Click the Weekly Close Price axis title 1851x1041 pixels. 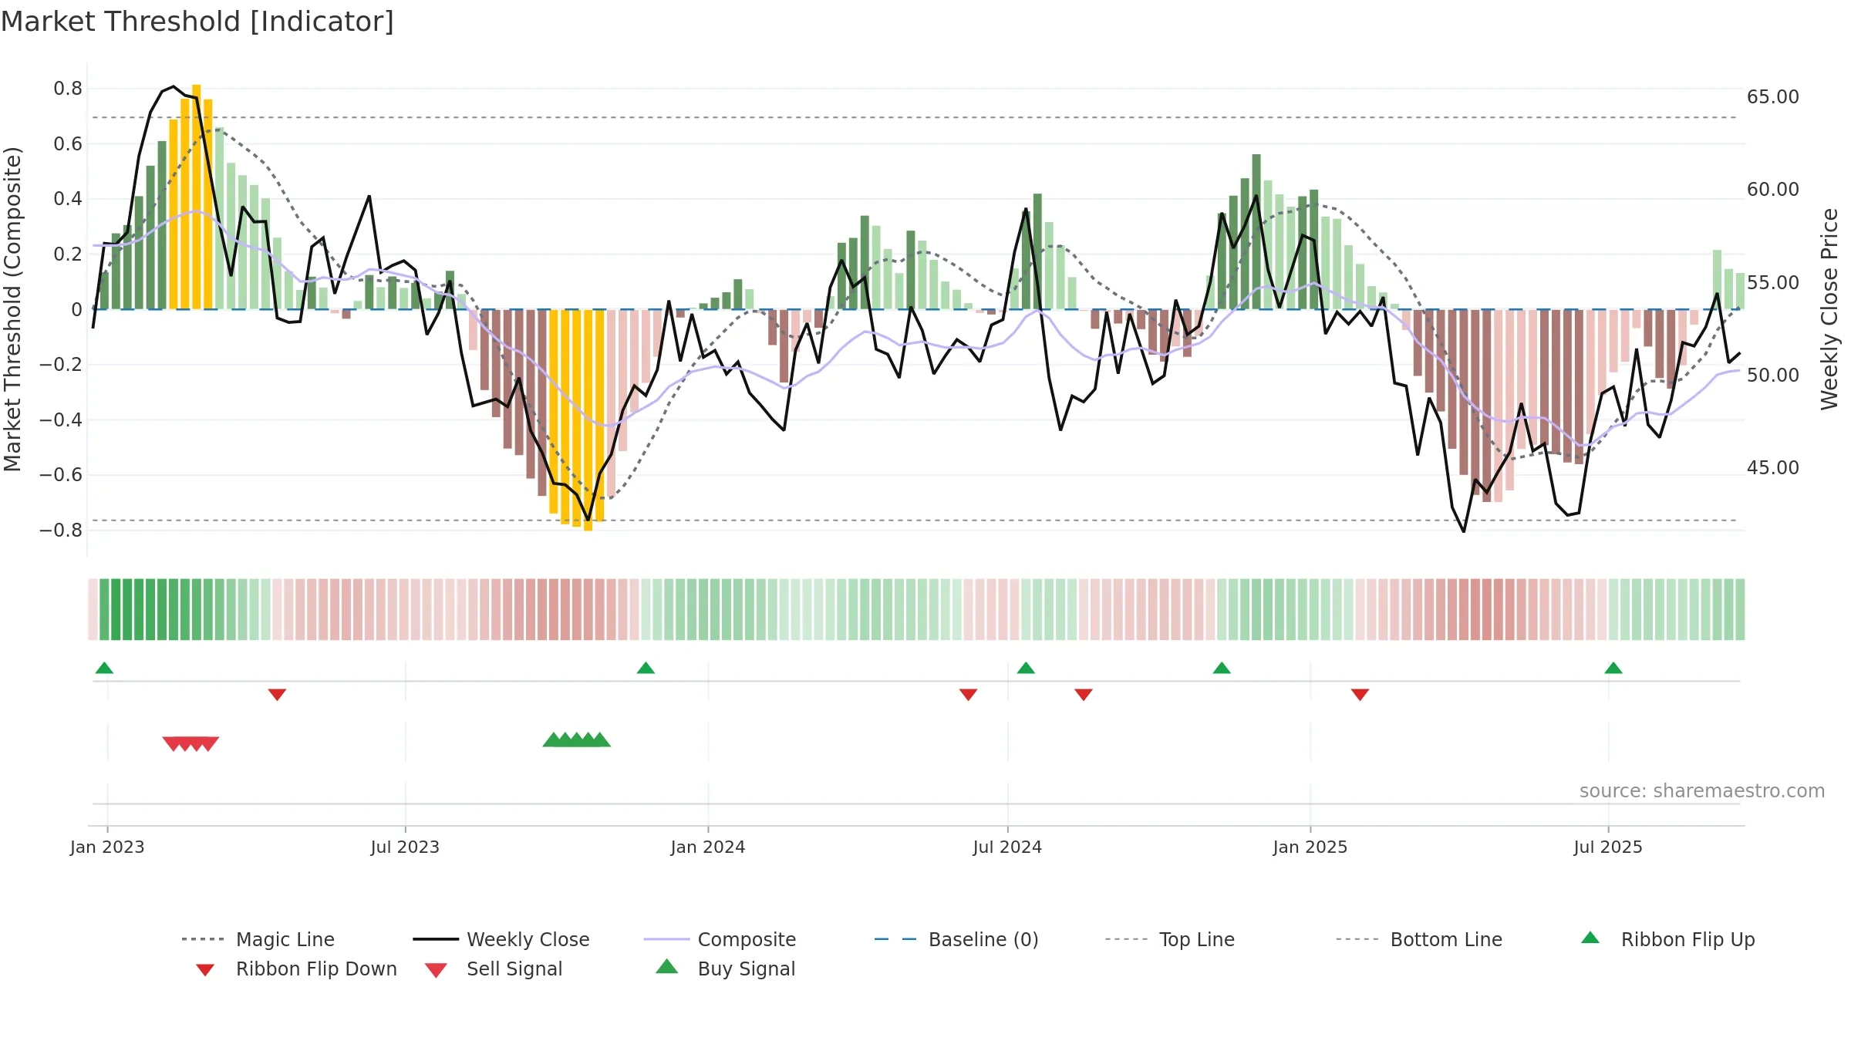tap(1829, 309)
